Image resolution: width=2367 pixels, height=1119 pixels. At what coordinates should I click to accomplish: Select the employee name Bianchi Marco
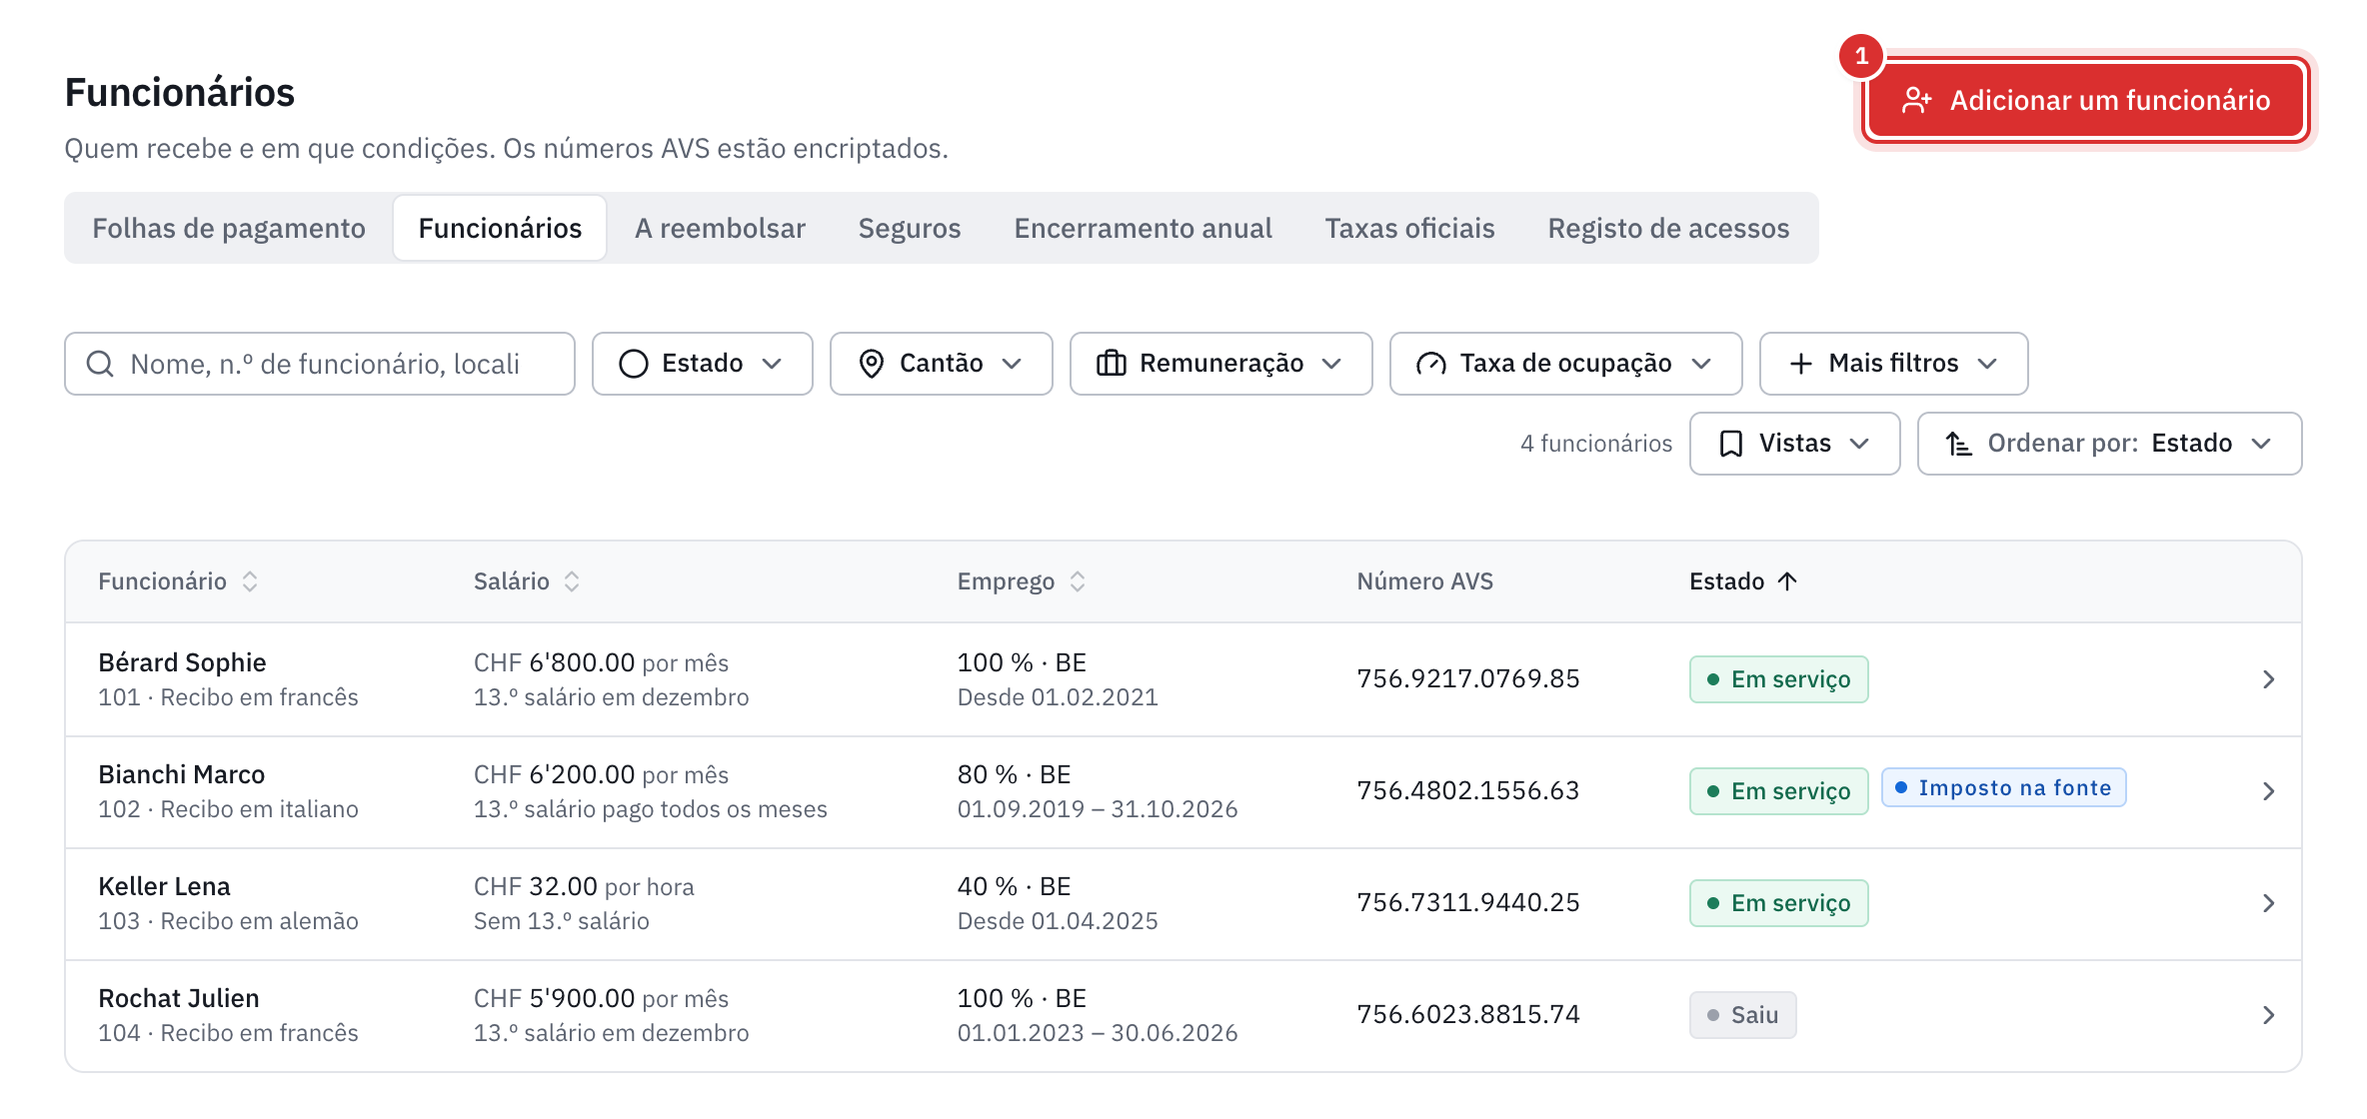181,774
